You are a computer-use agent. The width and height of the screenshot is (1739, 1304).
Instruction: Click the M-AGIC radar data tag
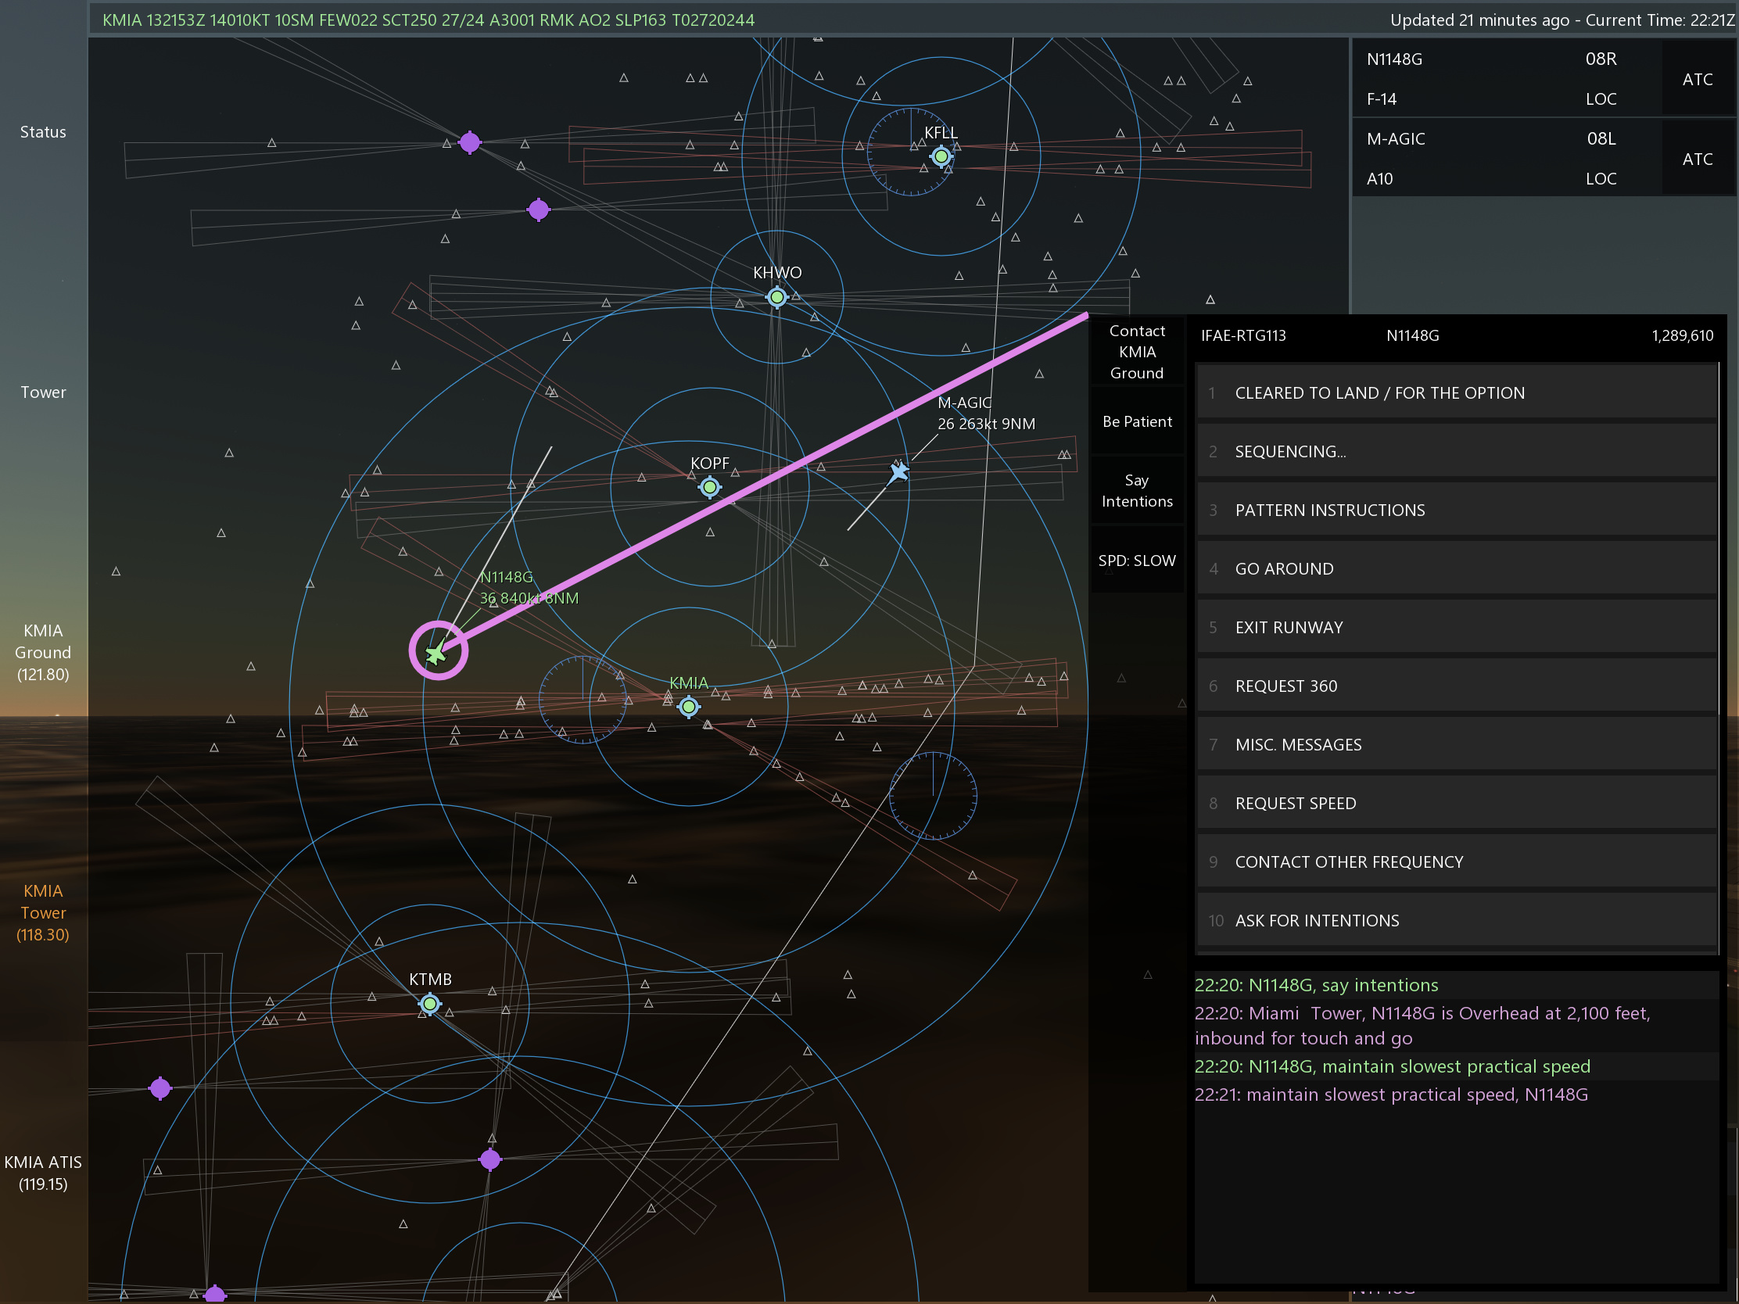986,413
